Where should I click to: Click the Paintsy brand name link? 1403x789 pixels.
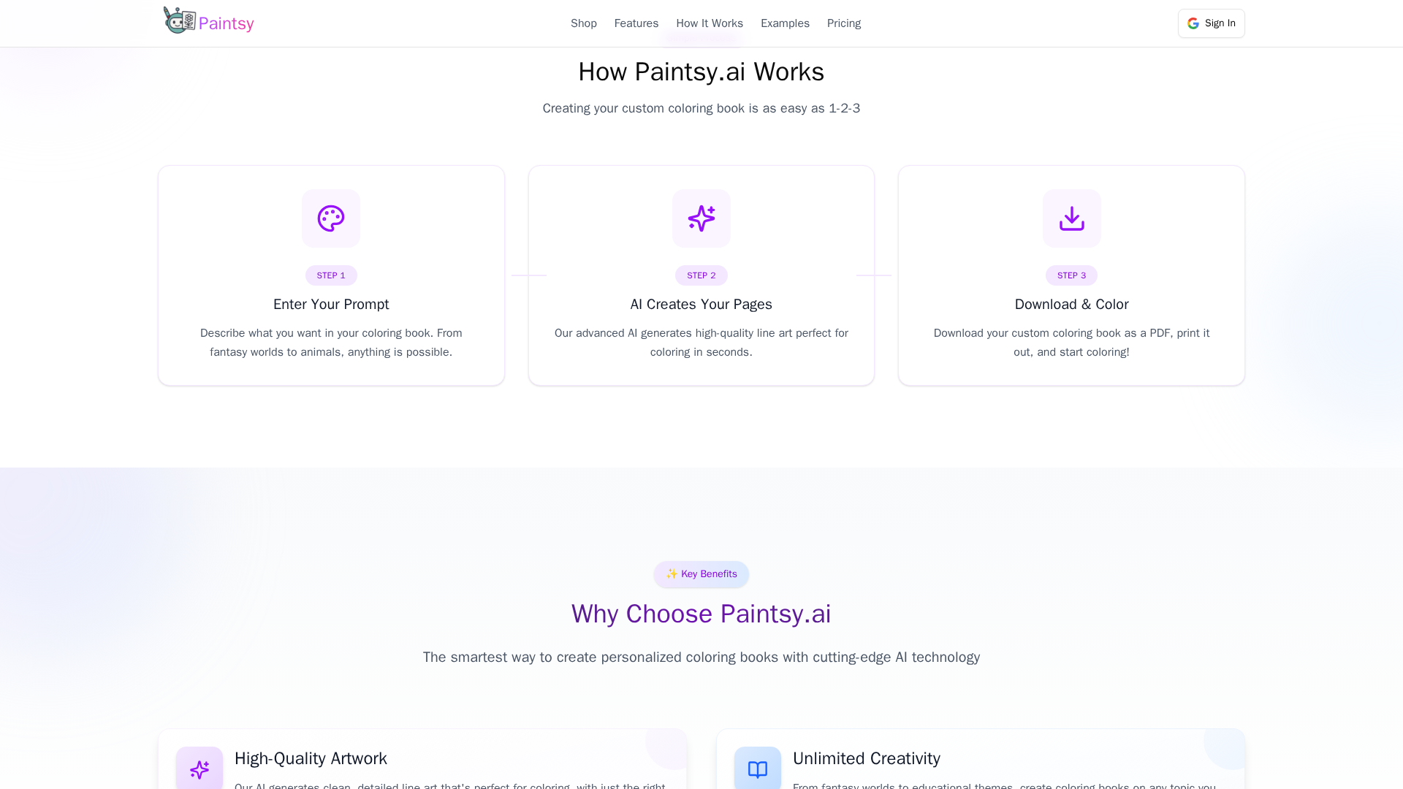227,23
